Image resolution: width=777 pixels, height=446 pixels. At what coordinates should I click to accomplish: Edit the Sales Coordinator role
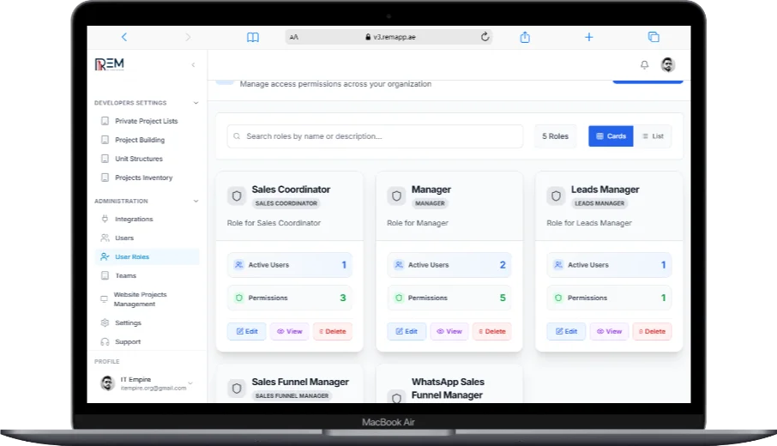247,332
